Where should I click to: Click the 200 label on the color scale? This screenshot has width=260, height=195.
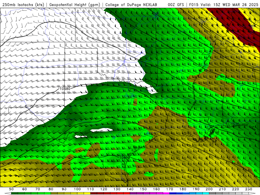[x=209, y=189]
